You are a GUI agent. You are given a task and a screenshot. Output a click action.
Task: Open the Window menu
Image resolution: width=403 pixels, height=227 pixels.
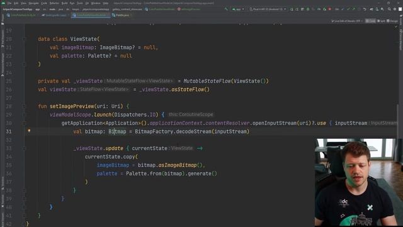[96, 3]
